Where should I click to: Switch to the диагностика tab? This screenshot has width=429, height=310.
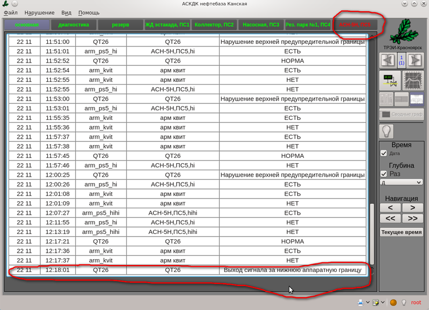point(74,25)
